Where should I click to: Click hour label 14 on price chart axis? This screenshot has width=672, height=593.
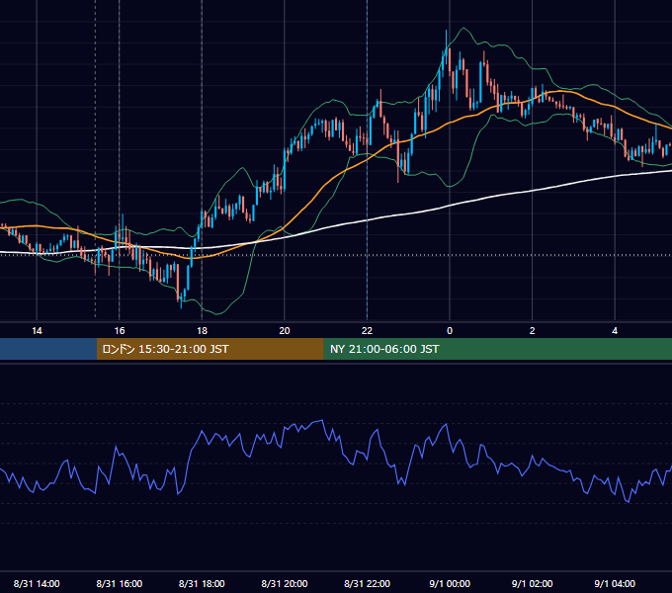(x=37, y=331)
